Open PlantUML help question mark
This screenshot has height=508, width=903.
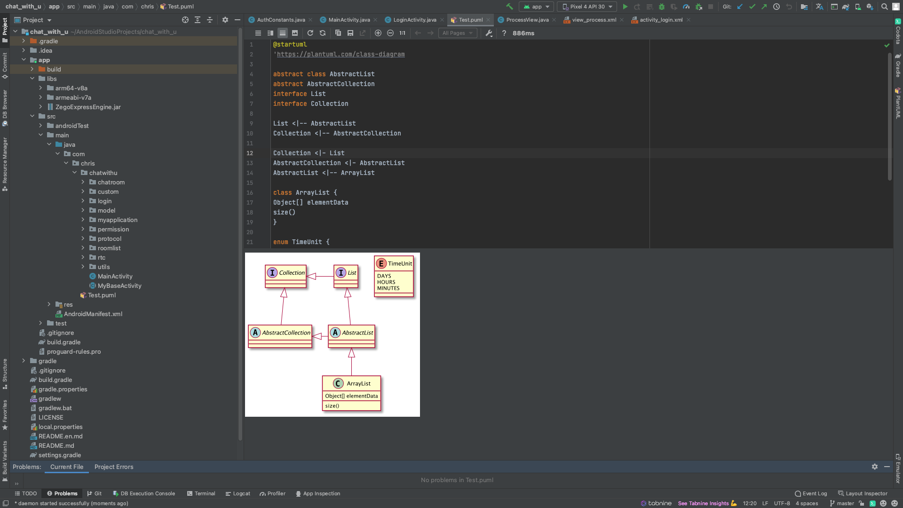click(x=504, y=33)
